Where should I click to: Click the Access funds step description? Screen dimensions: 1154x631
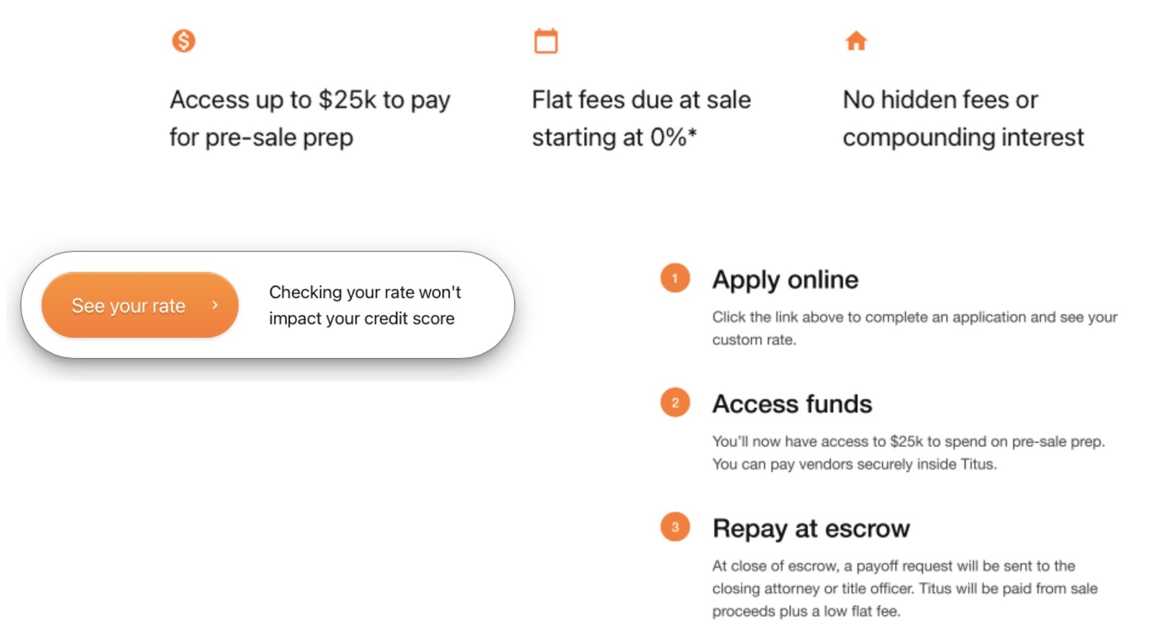point(908,453)
